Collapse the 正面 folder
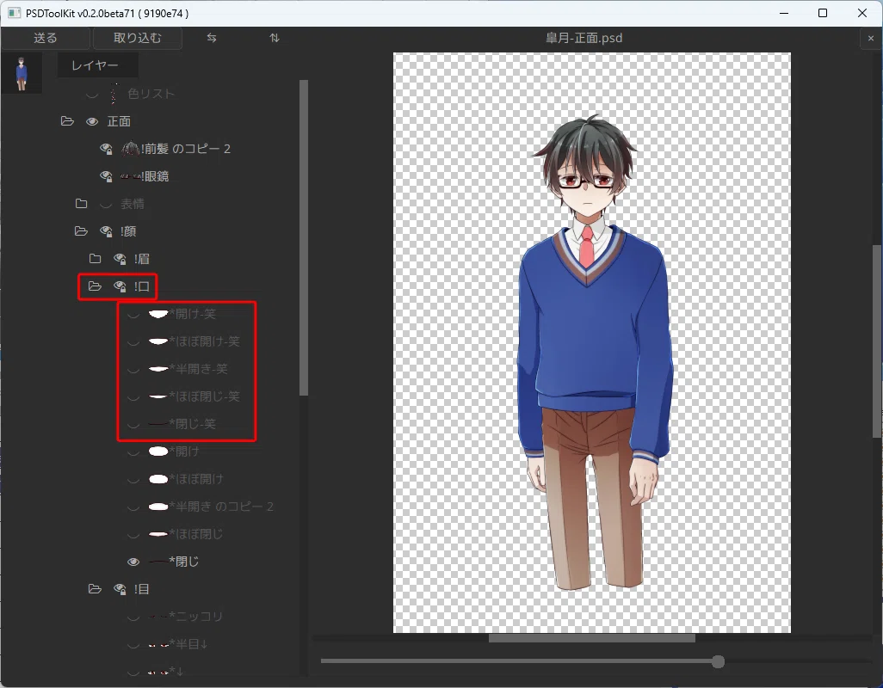Image resolution: width=883 pixels, height=688 pixels. [x=67, y=121]
